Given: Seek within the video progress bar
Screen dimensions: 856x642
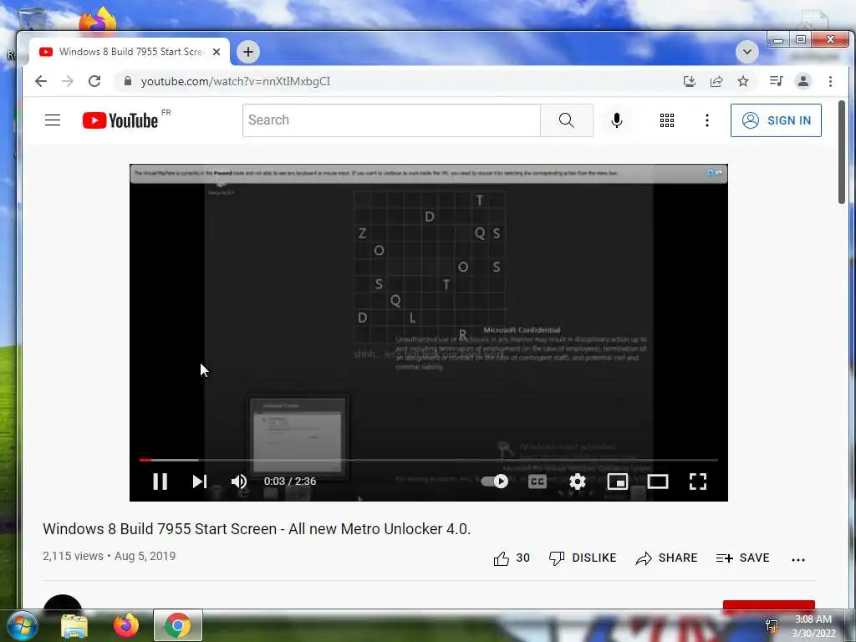Looking at the screenshot, I should click(429, 461).
